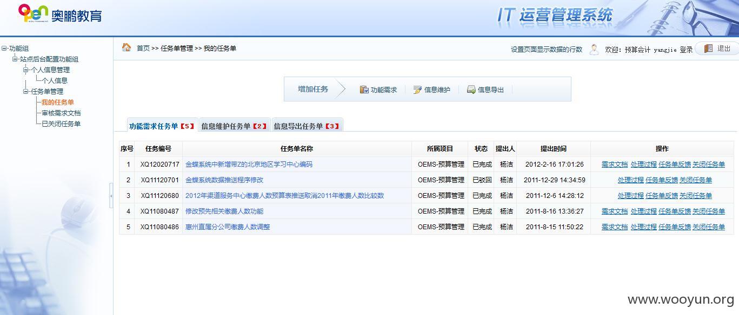Click the 任务编号 column header
The image size is (739, 315).
[158, 149]
